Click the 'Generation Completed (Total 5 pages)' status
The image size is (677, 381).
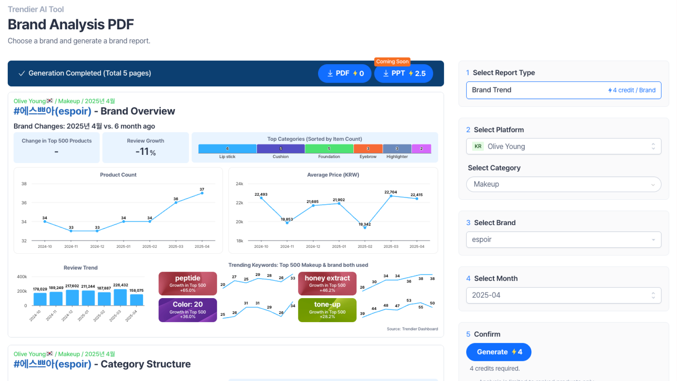[90, 73]
